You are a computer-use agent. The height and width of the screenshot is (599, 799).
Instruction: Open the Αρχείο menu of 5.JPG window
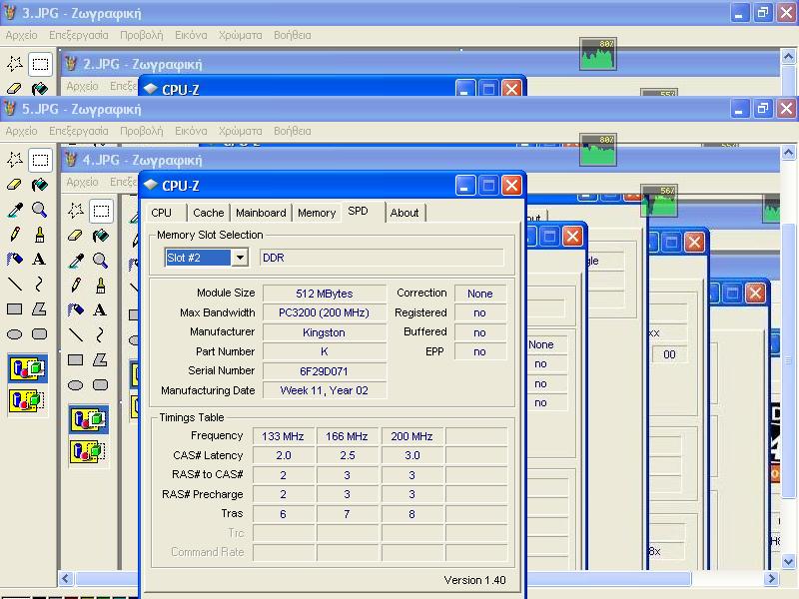[x=21, y=131]
